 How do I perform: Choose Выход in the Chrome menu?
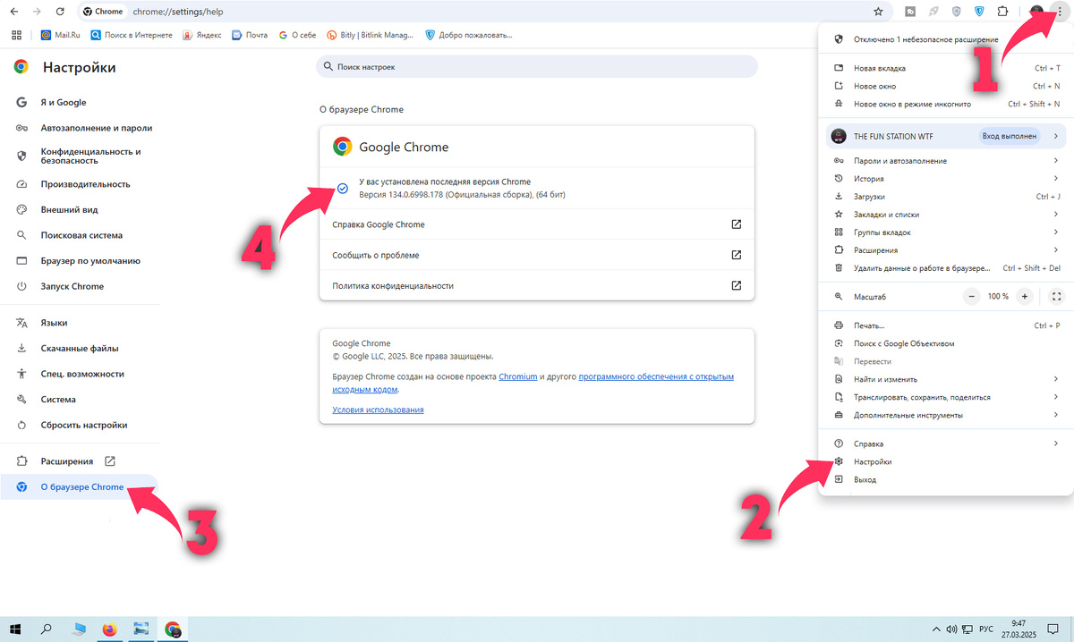click(x=946, y=479)
